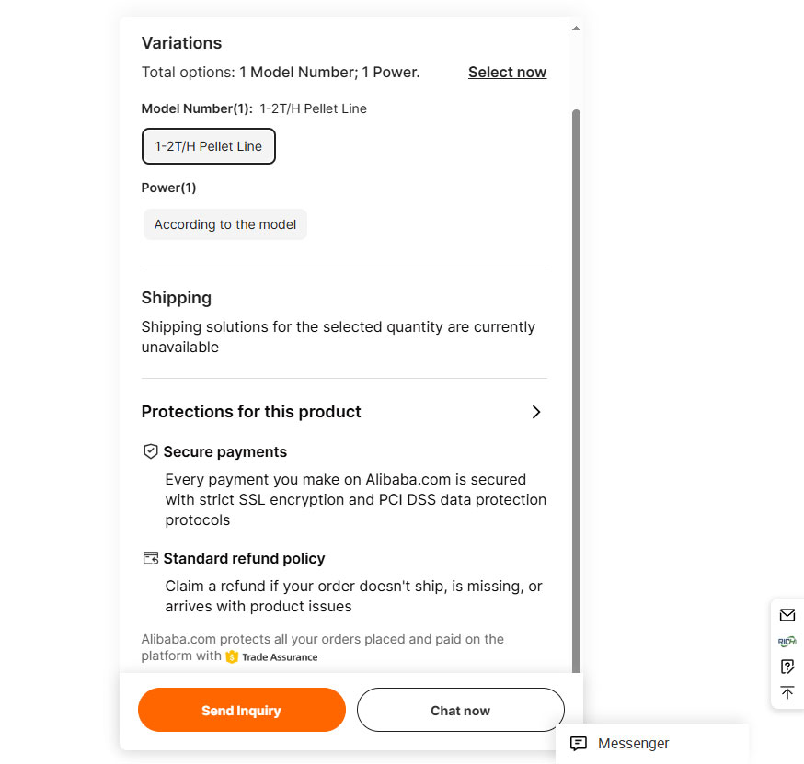Click the refund icon beside Standard refund policy
This screenshot has width=804, height=764.
[151, 558]
